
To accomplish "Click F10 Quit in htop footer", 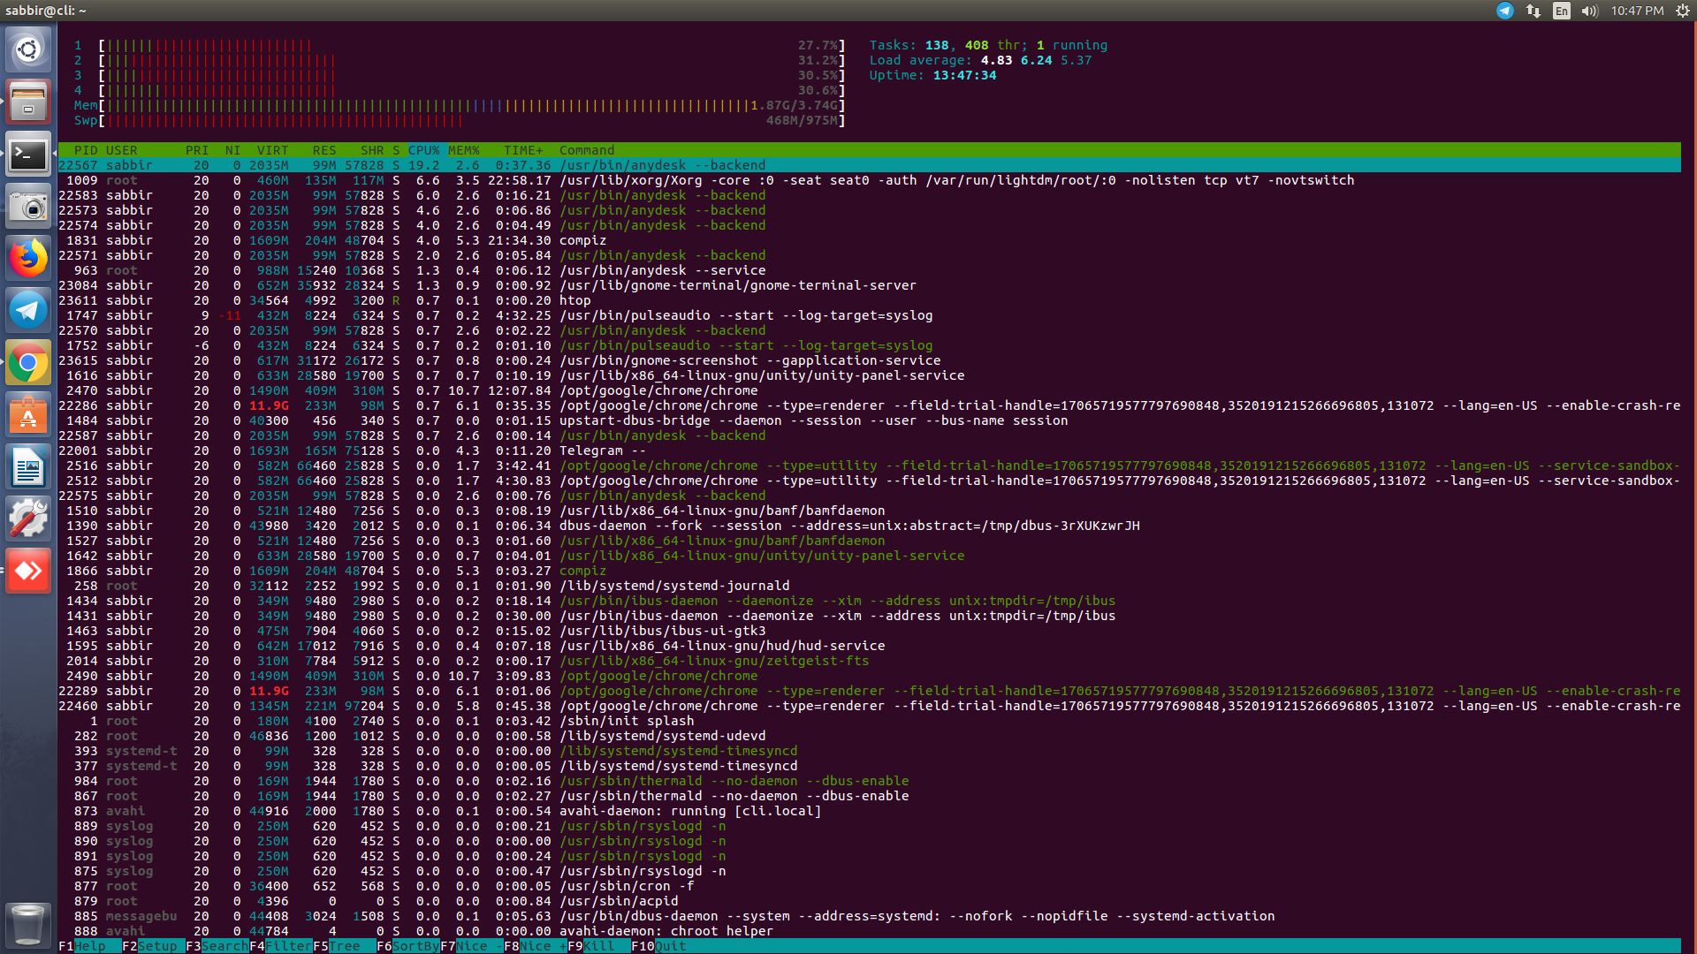I will point(658,946).
